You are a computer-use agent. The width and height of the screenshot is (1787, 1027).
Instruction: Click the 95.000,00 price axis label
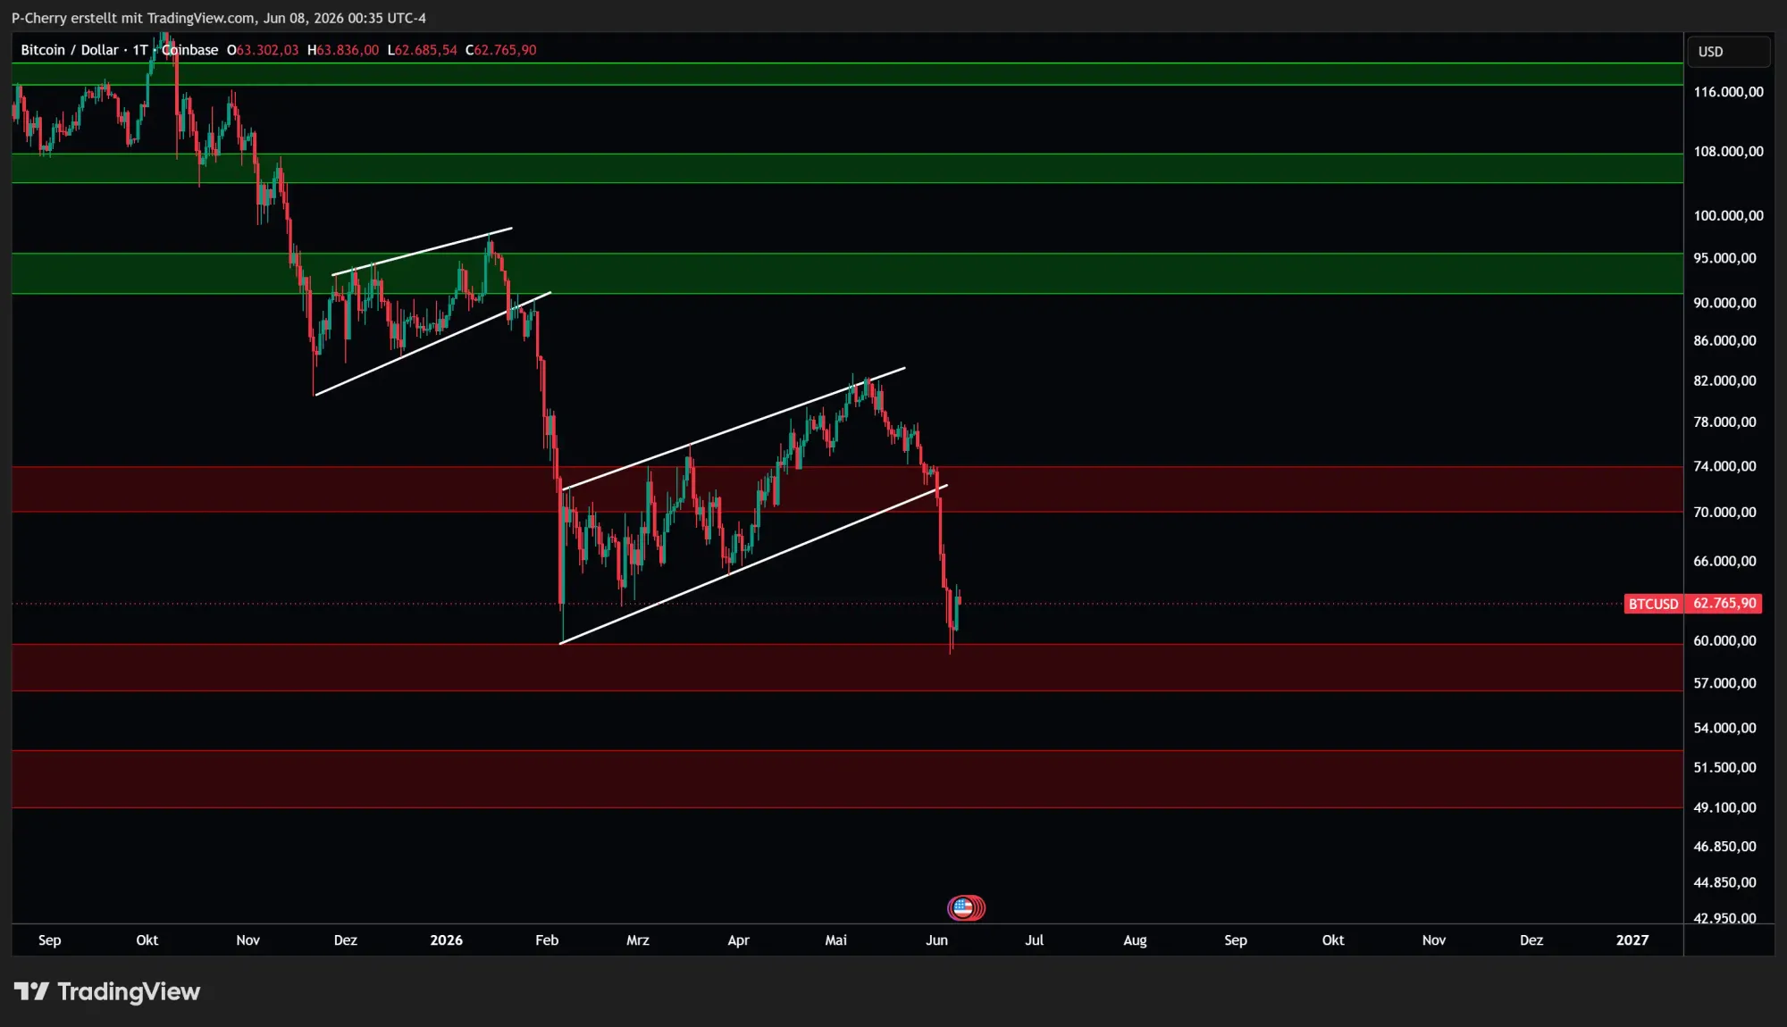[x=1724, y=258]
